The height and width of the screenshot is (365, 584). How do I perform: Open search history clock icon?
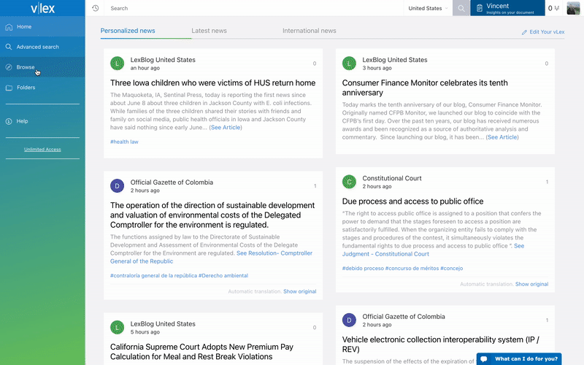96,8
